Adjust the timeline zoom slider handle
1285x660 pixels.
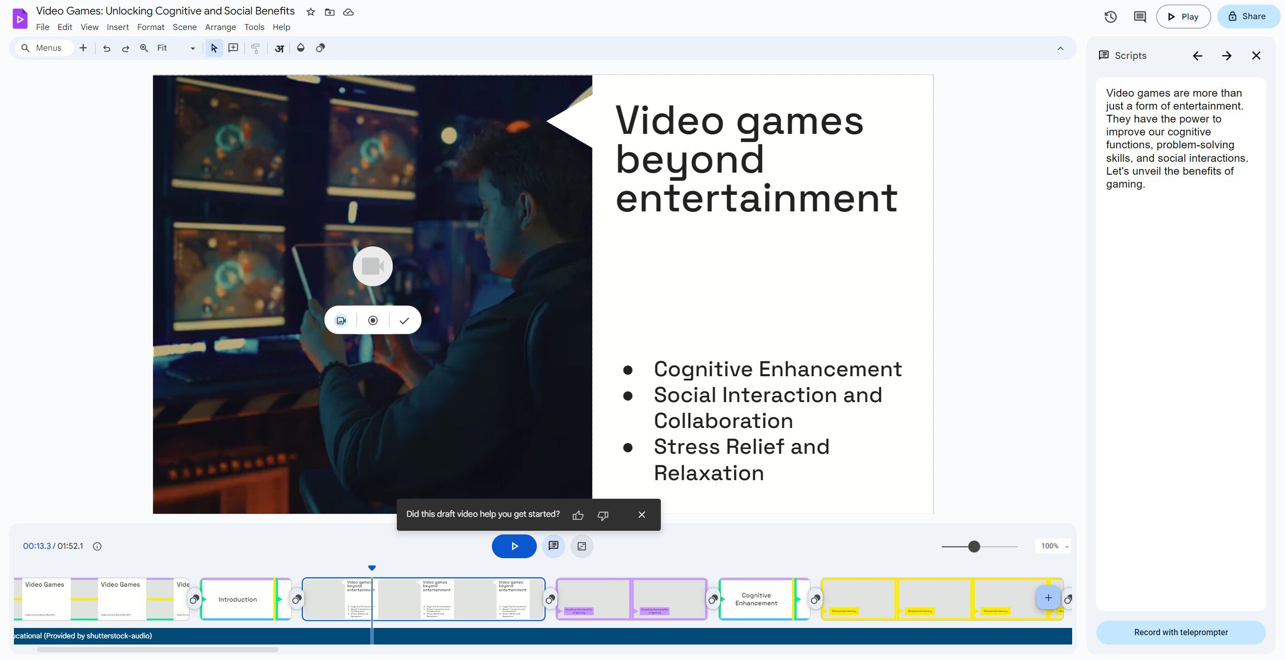click(x=974, y=546)
